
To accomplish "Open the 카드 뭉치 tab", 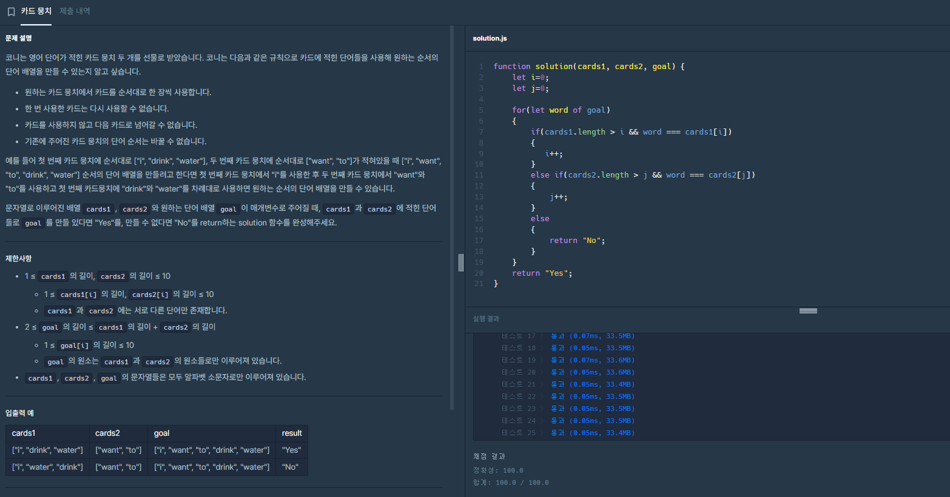I will pyautogui.click(x=36, y=12).
